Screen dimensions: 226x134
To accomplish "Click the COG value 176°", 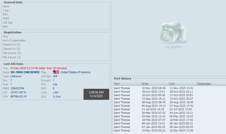I will [56, 93].
